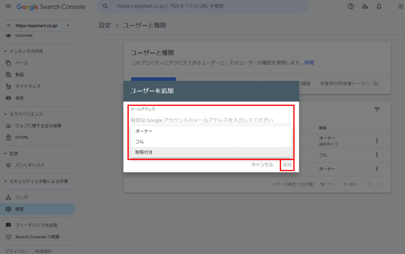405x254 pixels.
Task: Open more options for 確認済み owner row
Action: [x=377, y=141]
